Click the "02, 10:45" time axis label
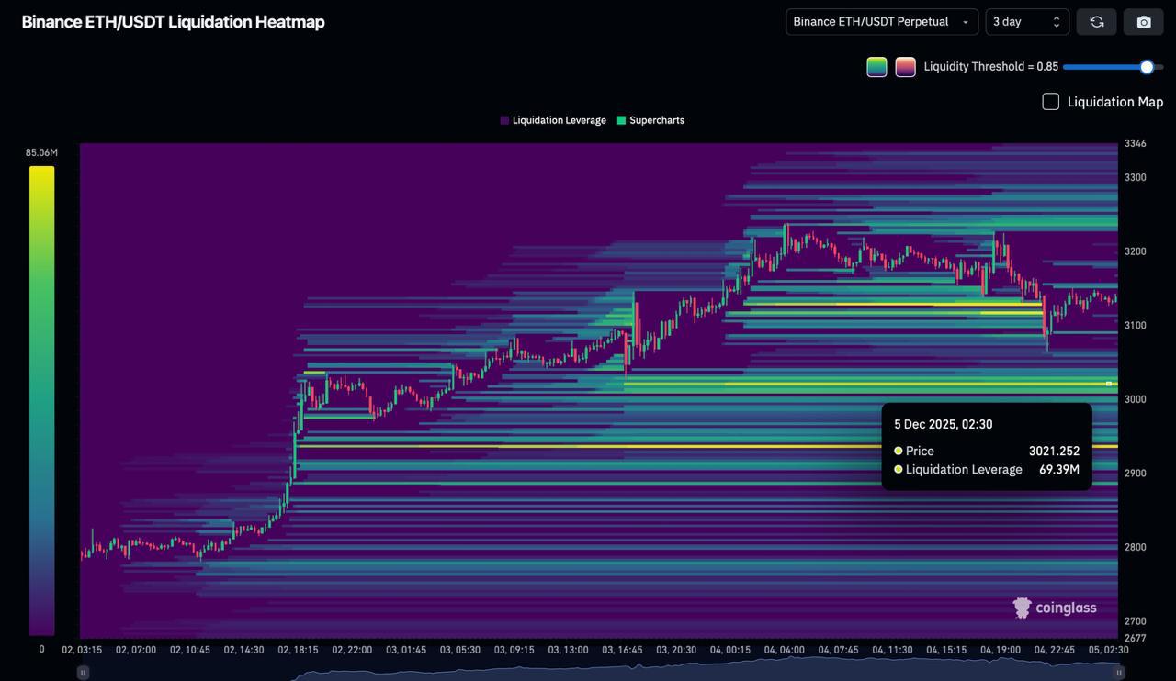1176x681 pixels. point(190,650)
